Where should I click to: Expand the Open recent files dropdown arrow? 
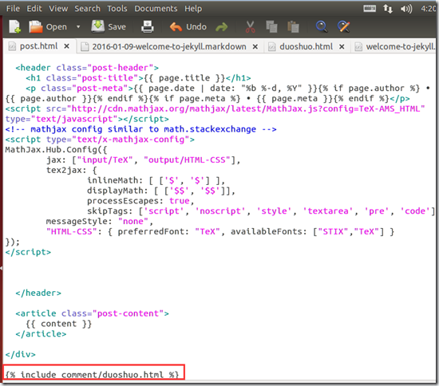click(x=78, y=27)
